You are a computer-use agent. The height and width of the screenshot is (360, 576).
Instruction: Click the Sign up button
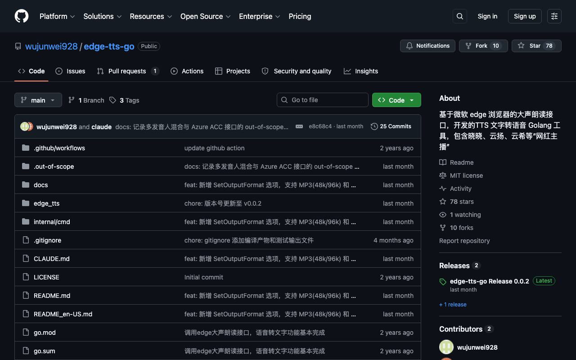pos(525,16)
